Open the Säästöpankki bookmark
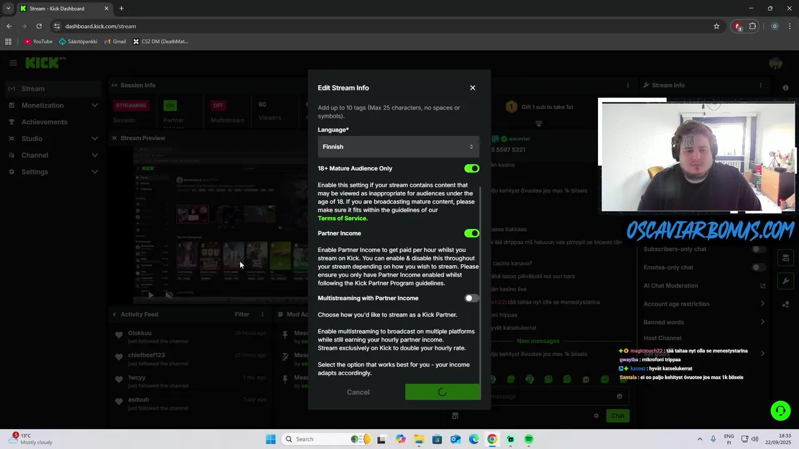This screenshot has width=799, height=449. (78, 42)
